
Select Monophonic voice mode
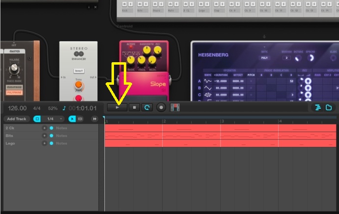coord(14,87)
